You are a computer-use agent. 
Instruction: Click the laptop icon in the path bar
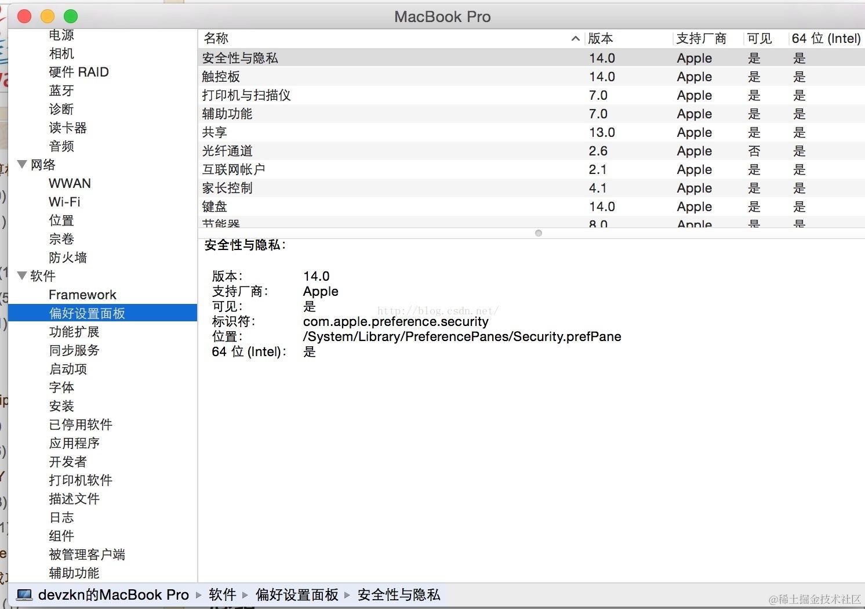click(24, 595)
